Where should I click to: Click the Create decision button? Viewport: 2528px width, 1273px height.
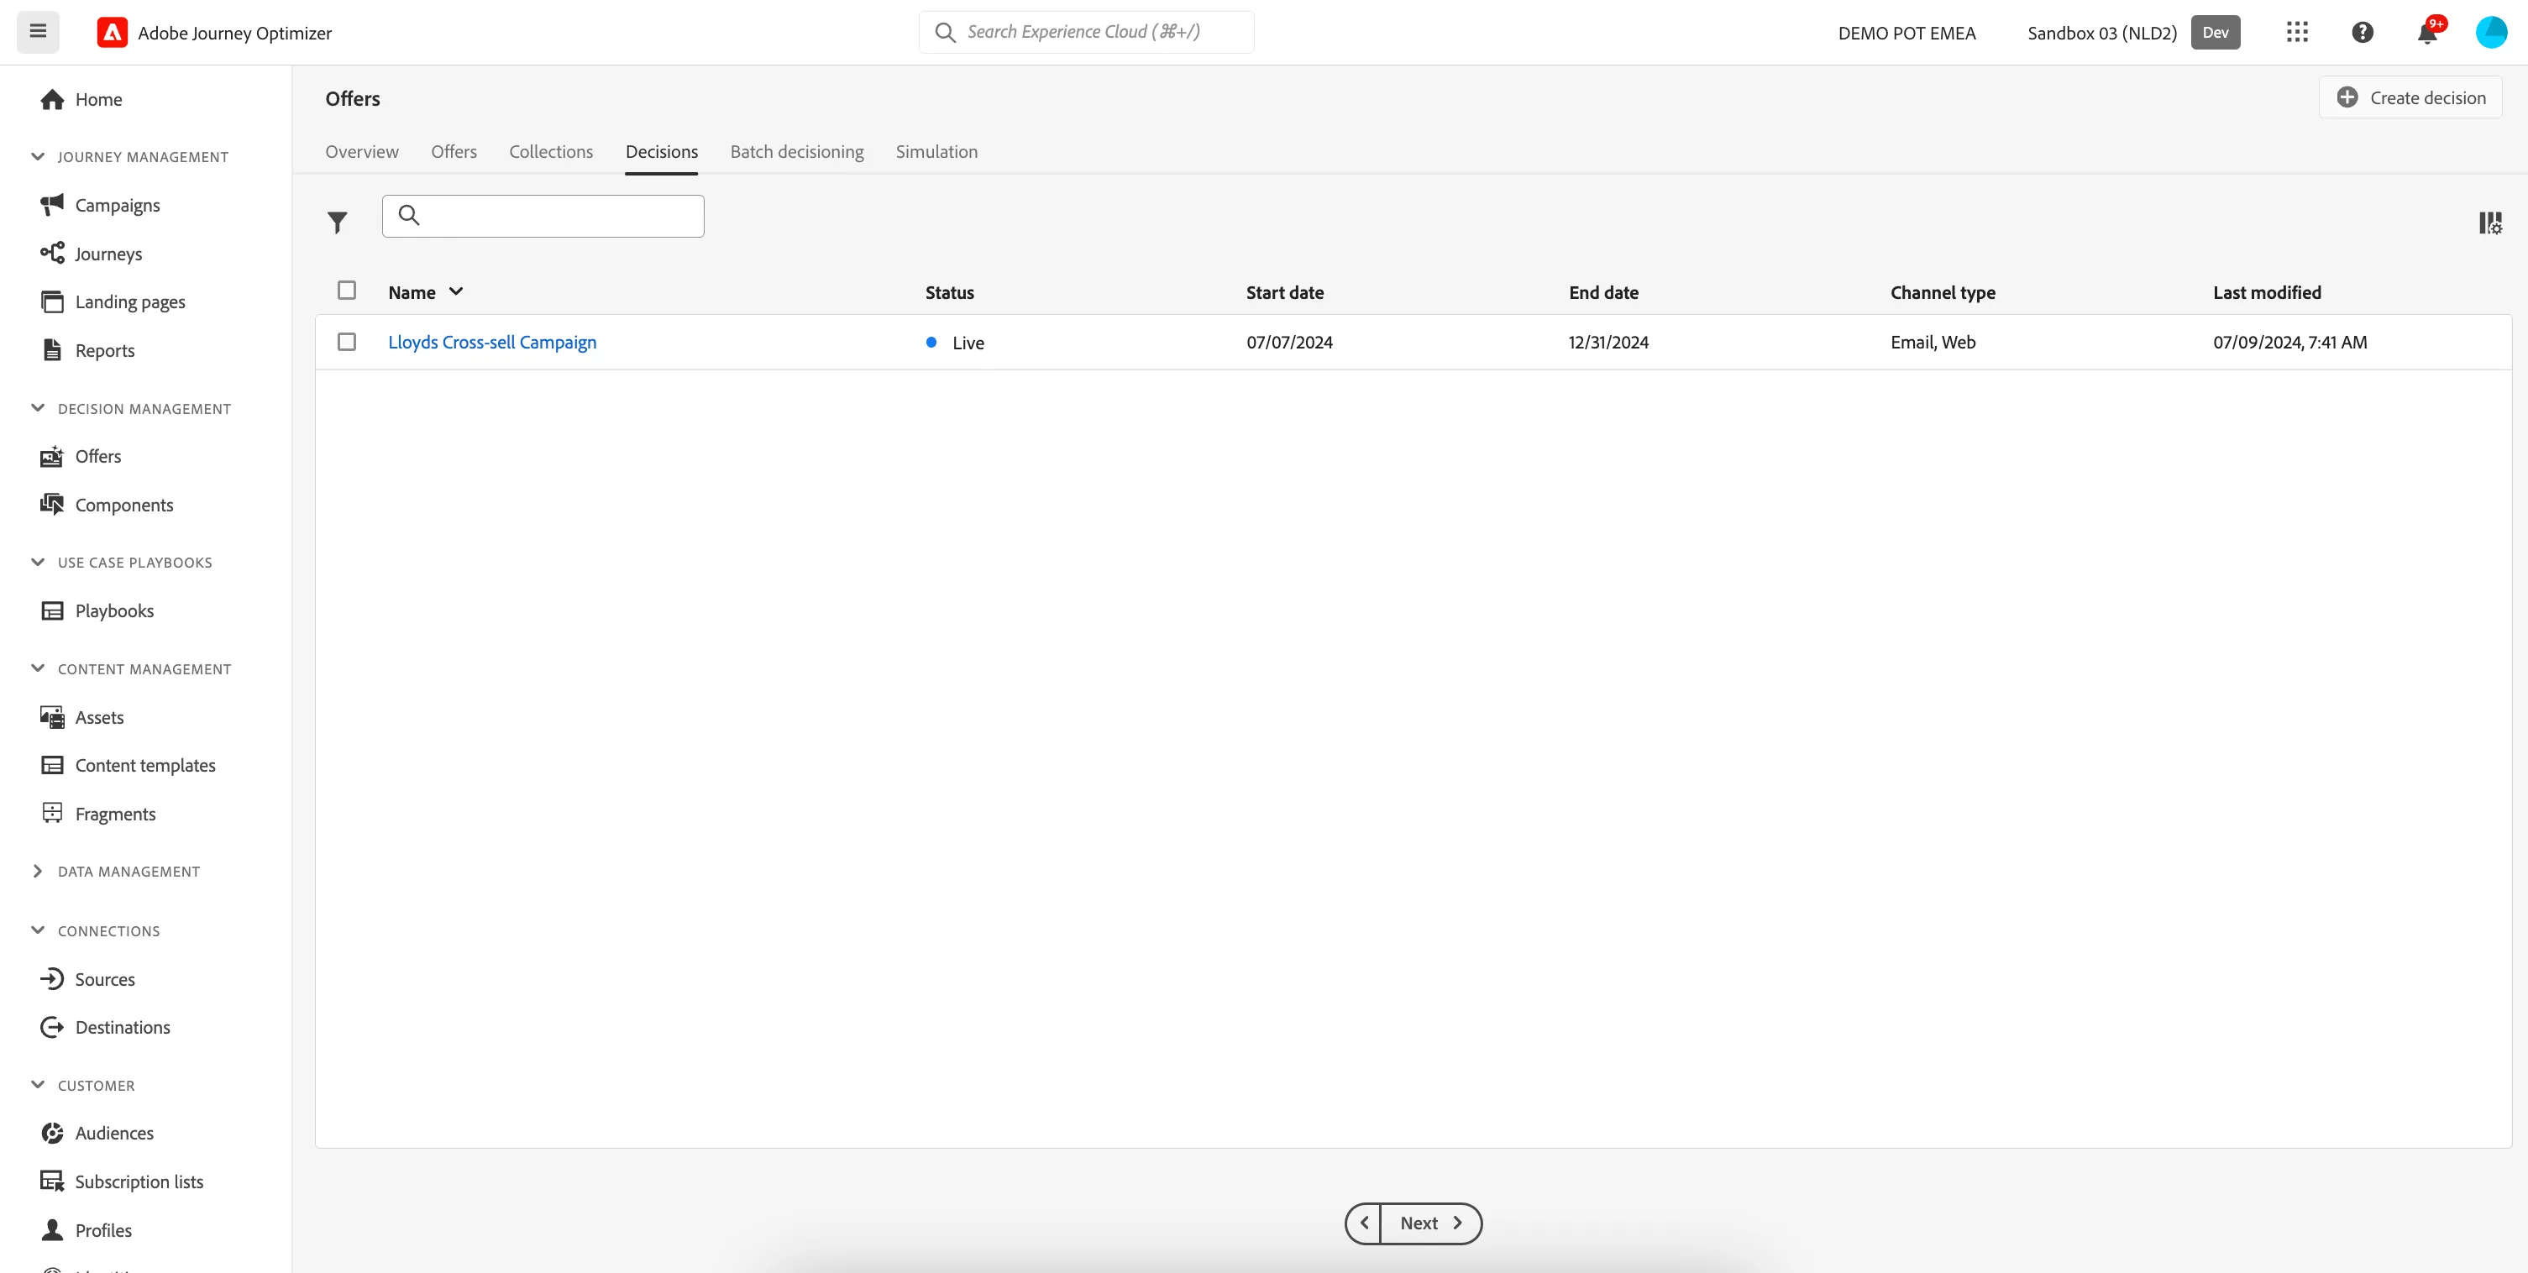coord(2410,97)
